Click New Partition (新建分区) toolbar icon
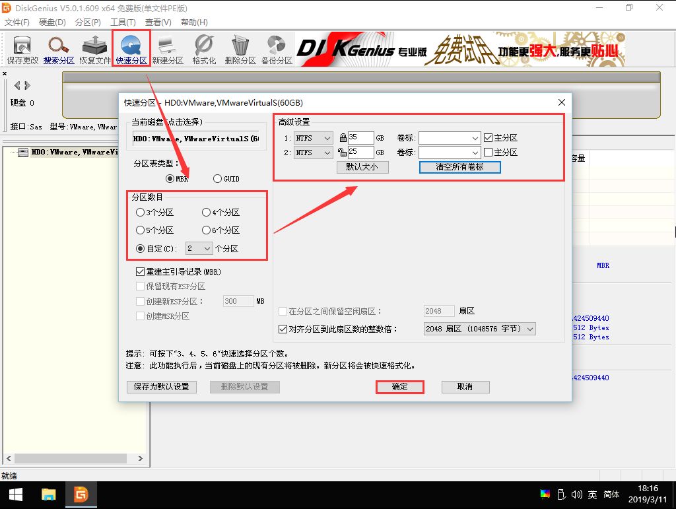676x509 pixels. (168, 50)
